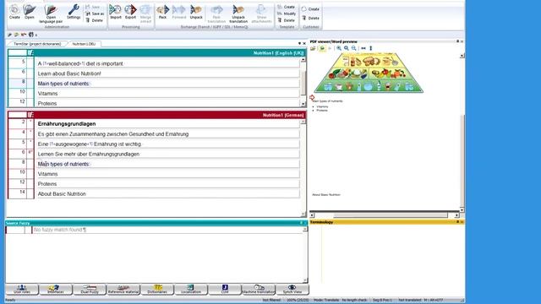This screenshot has height=304, width=541.
Task: Pin the PDF viewer/Word preview panel
Action: [x=458, y=41]
